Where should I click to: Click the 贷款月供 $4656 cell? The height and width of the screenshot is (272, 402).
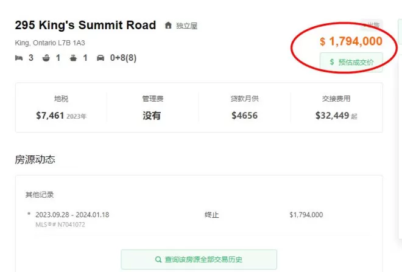(245, 108)
